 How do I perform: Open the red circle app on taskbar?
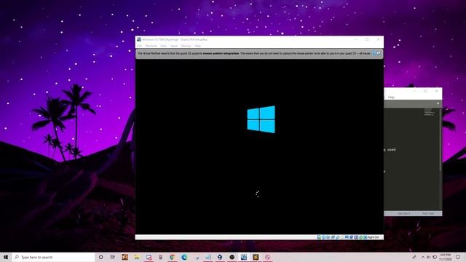pyautogui.click(x=268, y=257)
